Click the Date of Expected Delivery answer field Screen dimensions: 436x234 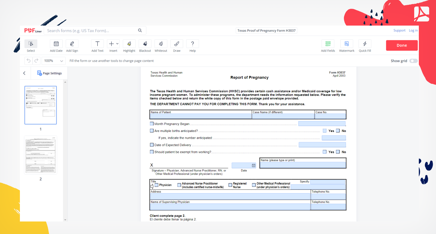(322, 145)
